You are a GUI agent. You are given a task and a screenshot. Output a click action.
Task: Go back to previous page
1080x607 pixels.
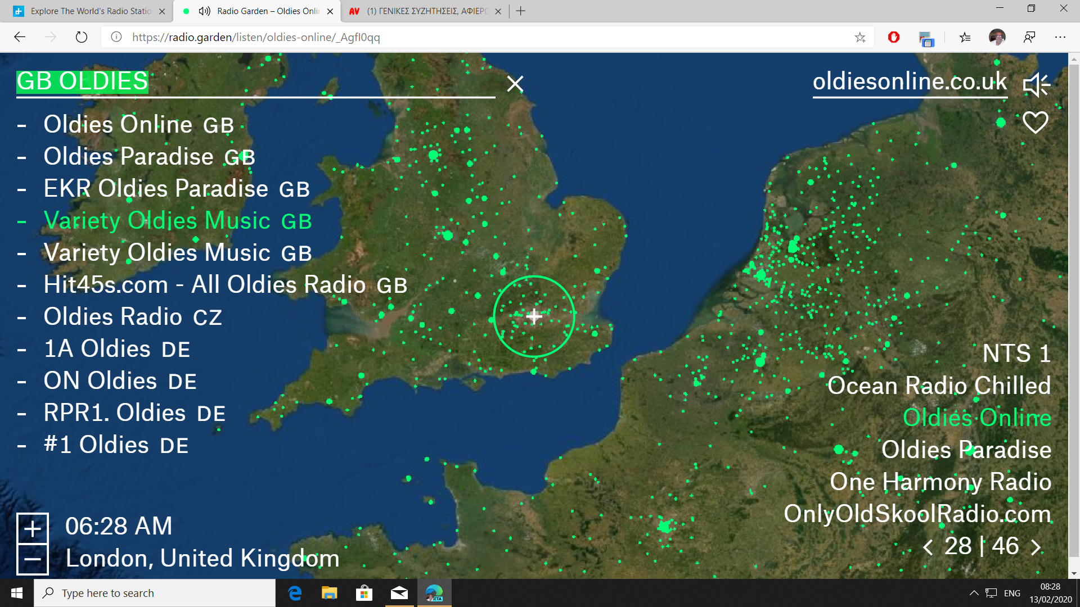20,37
